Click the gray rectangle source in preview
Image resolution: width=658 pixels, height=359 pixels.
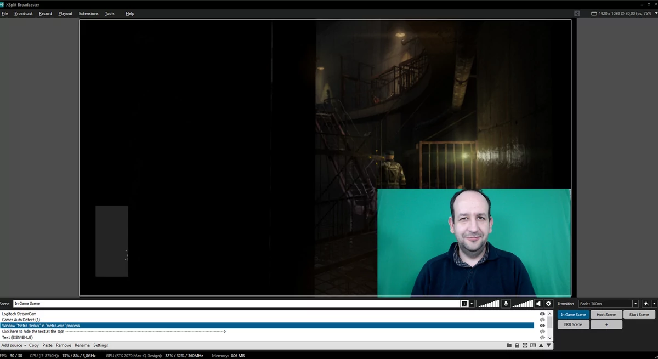click(x=112, y=241)
